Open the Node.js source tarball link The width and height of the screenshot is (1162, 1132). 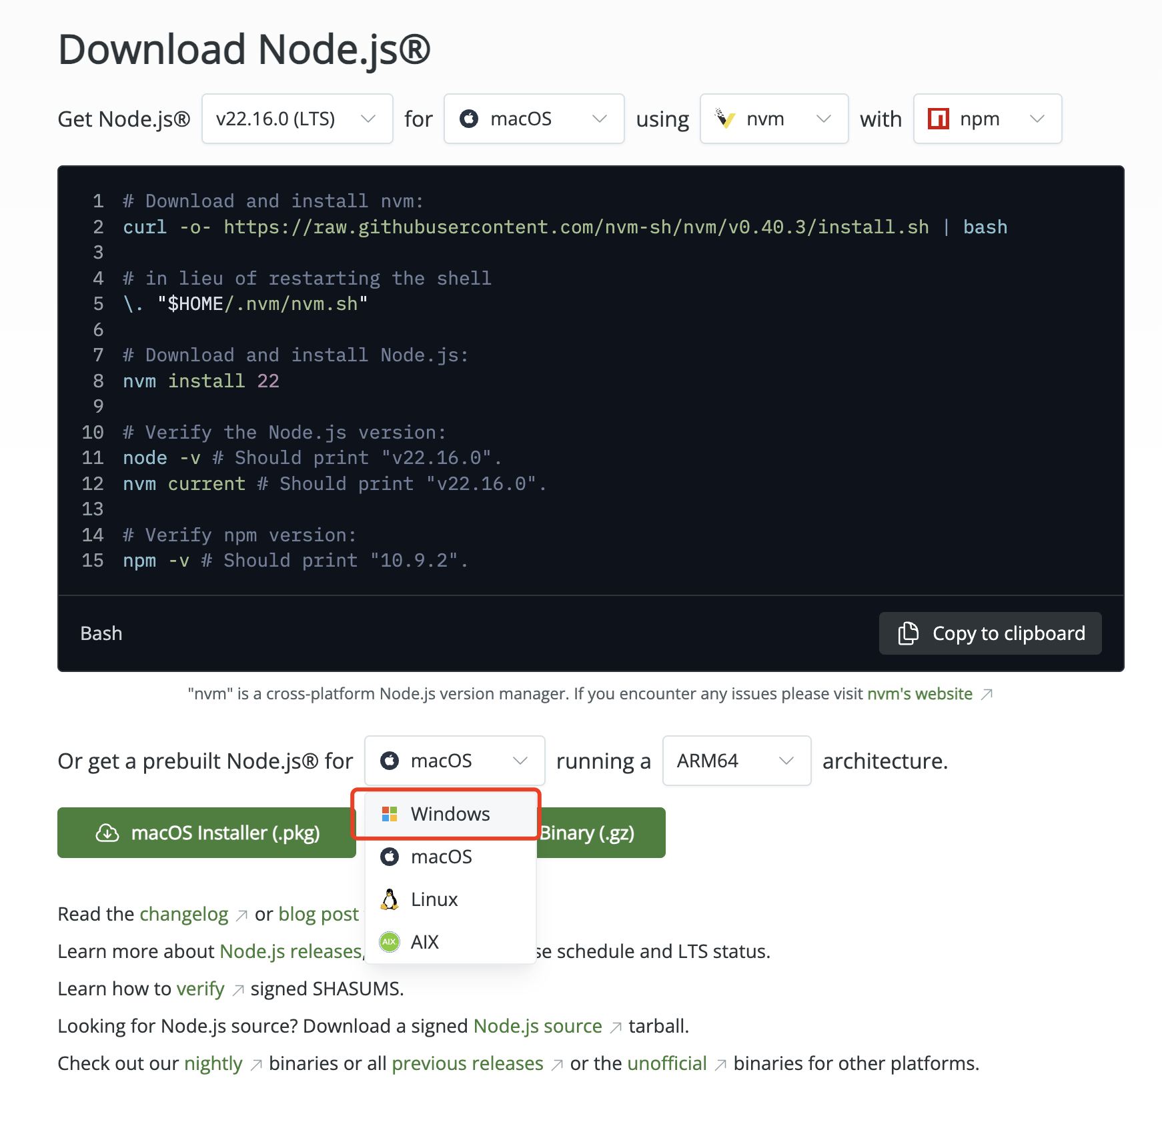pos(538,1026)
